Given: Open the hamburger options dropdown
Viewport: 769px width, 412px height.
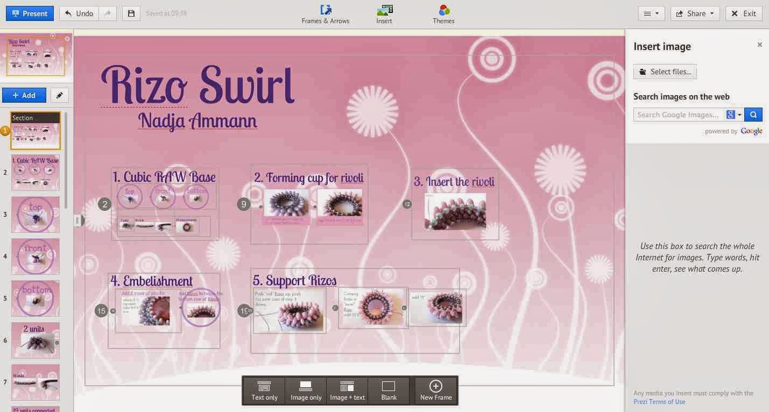Looking at the screenshot, I should (x=651, y=13).
